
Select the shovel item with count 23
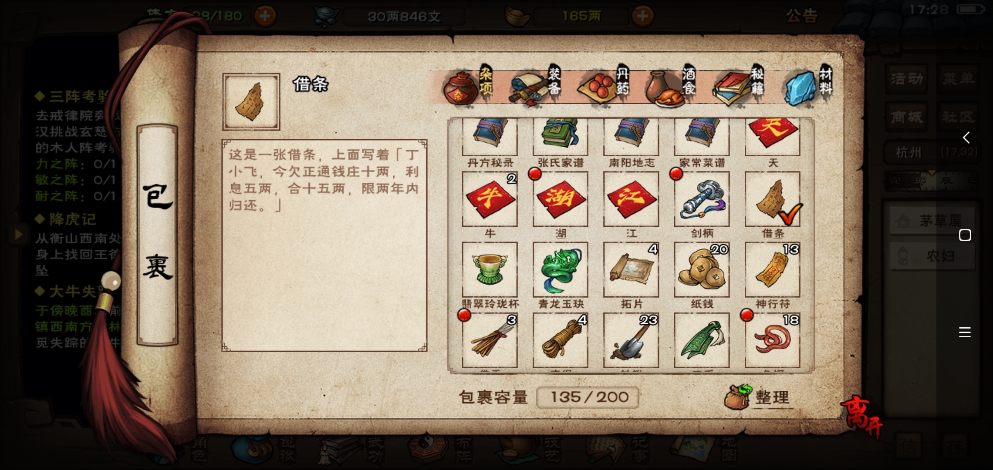coord(631,340)
